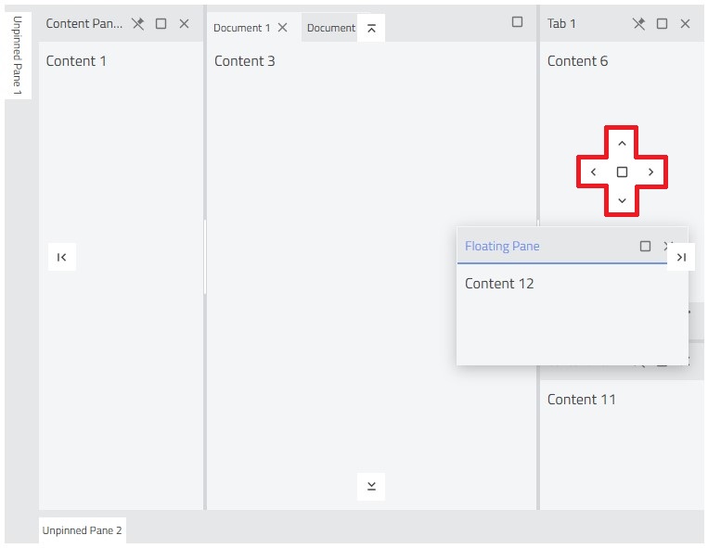
Task: Click the left chevron in docking cross
Action: click(x=594, y=172)
